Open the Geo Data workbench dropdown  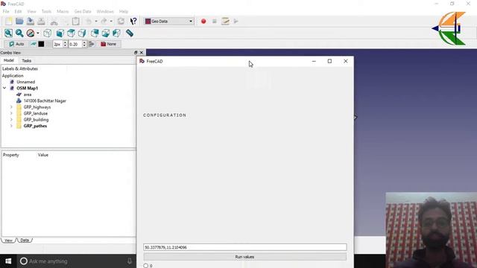pyautogui.click(x=169, y=22)
